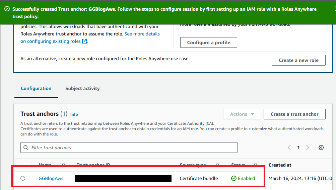Screen dimensions: 336x190
Task: Go to the next page chevron
Action: click(308, 148)
